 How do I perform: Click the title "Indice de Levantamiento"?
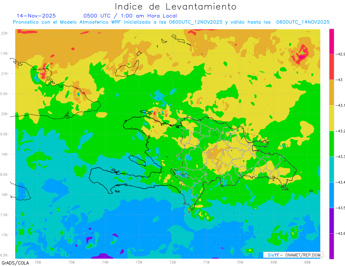(x=176, y=7)
